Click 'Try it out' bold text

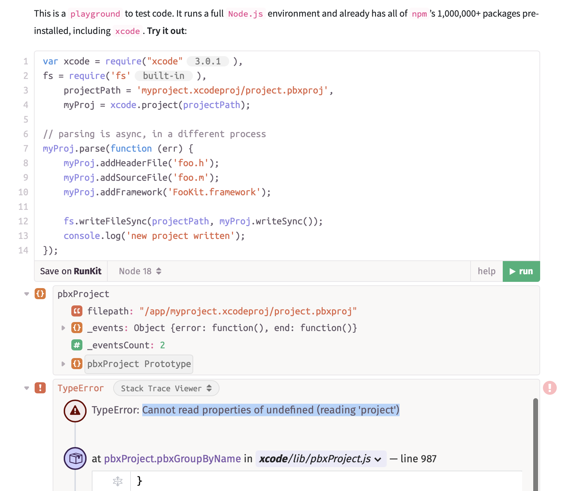(x=166, y=31)
